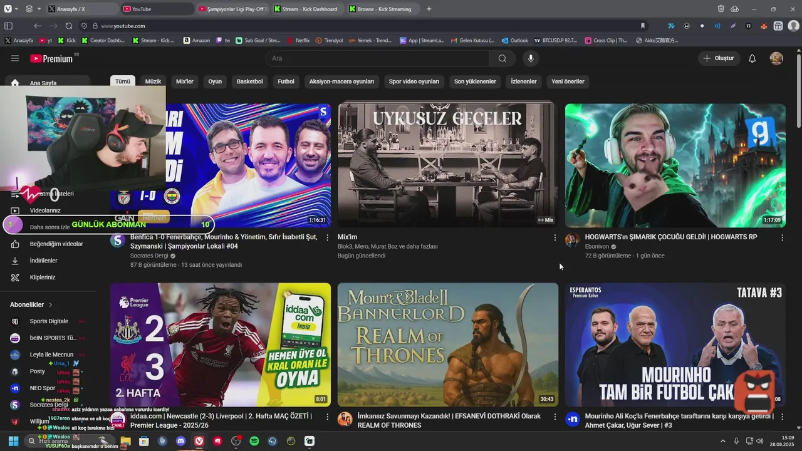
Task: Bookmark this page icon in address bar
Action: 642,26
